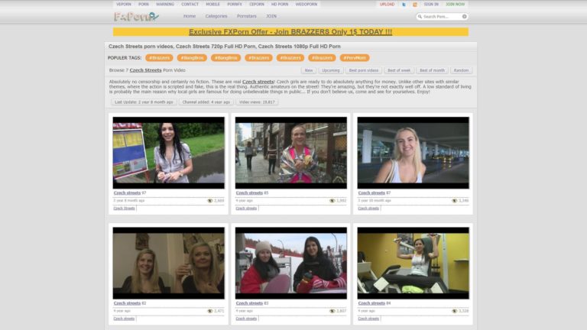Click into the search input field

(x=442, y=16)
